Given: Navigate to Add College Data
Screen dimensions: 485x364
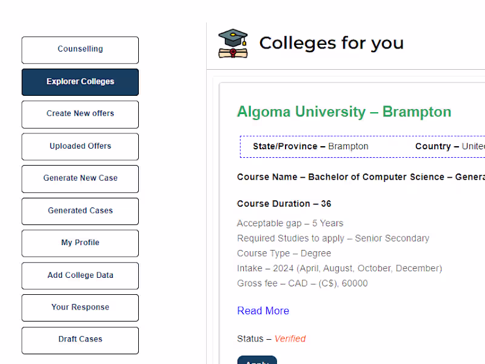Looking at the screenshot, I should pos(80,275).
